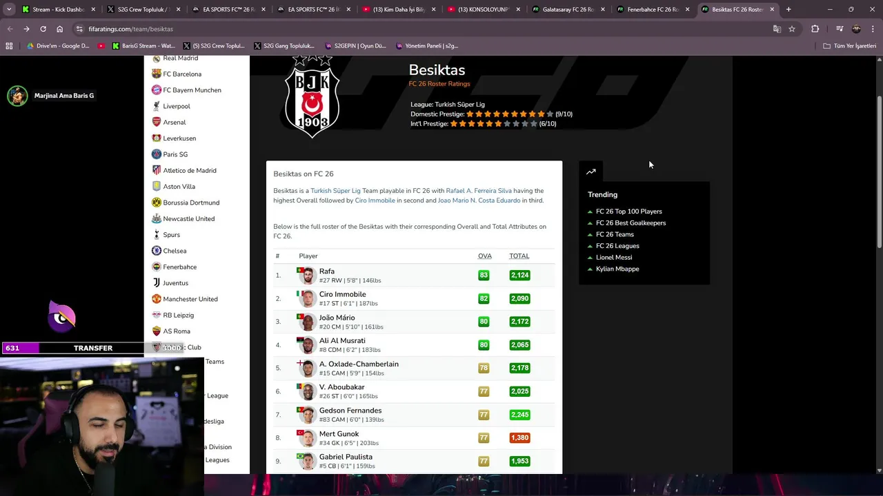Open the Extensions puzzle icon
883x496 pixels.
pyautogui.click(x=815, y=29)
